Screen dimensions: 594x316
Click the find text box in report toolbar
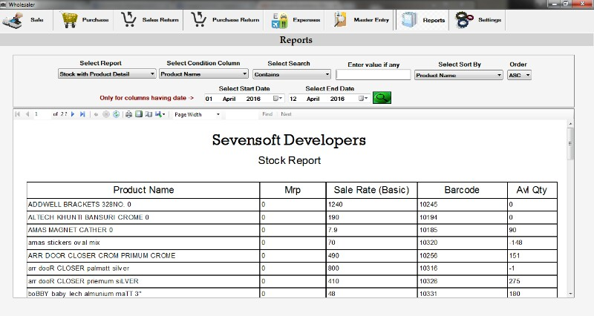point(242,114)
